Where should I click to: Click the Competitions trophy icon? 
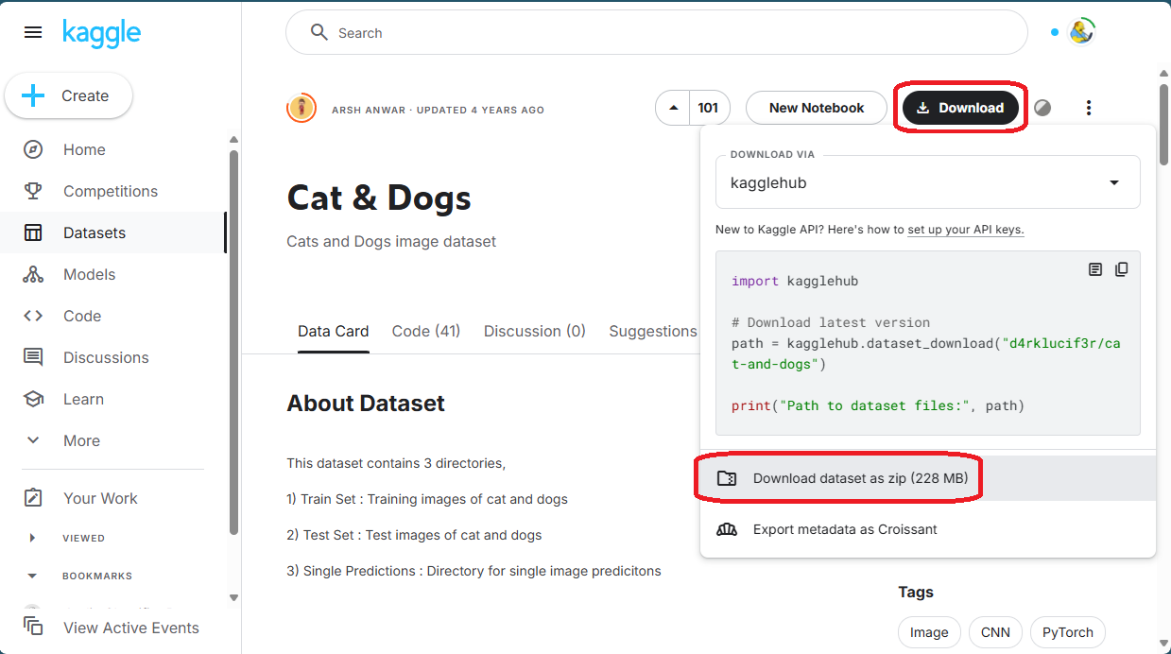pos(33,191)
